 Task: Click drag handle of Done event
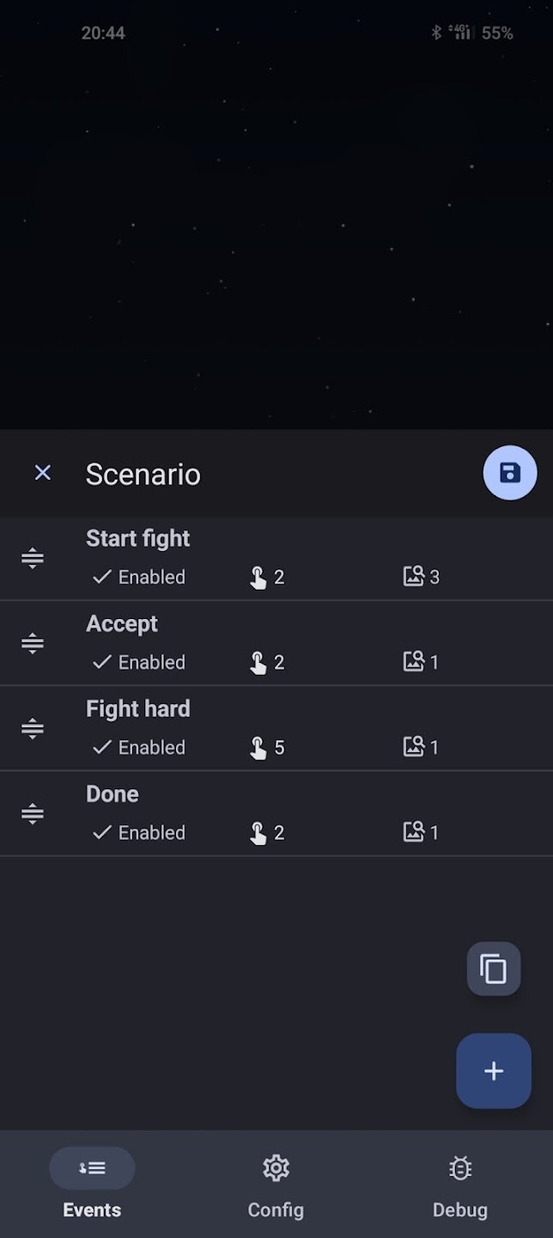(33, 813)
